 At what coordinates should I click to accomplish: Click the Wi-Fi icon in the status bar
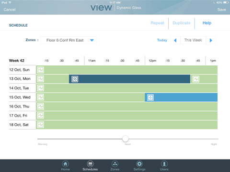click(10, 2)
